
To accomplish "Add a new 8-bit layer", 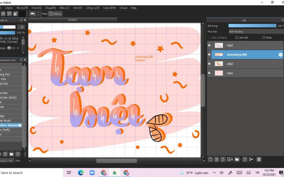I will pos(217,159).
